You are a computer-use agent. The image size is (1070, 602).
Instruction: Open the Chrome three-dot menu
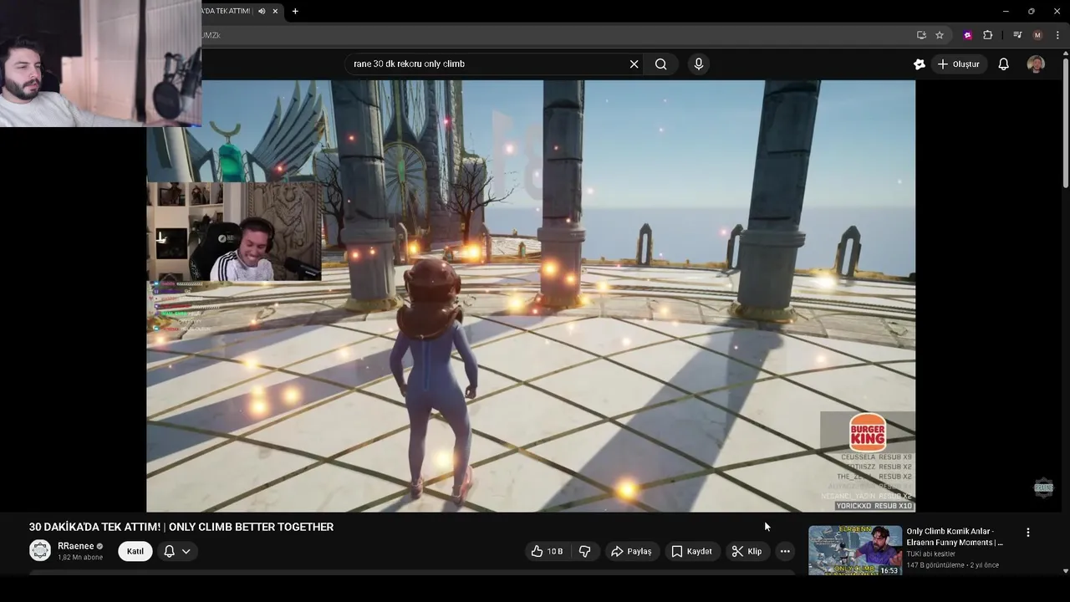point(1057,35)
